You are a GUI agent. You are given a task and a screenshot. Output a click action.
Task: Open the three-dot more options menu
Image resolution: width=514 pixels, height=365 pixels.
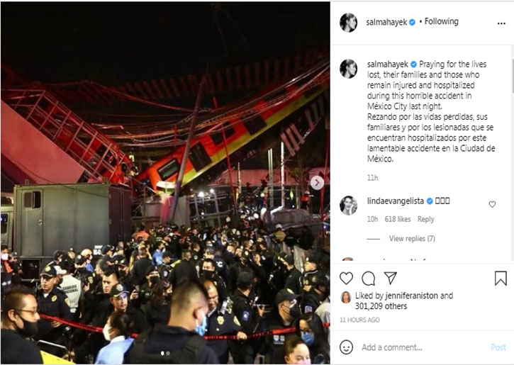click(501, 23)
